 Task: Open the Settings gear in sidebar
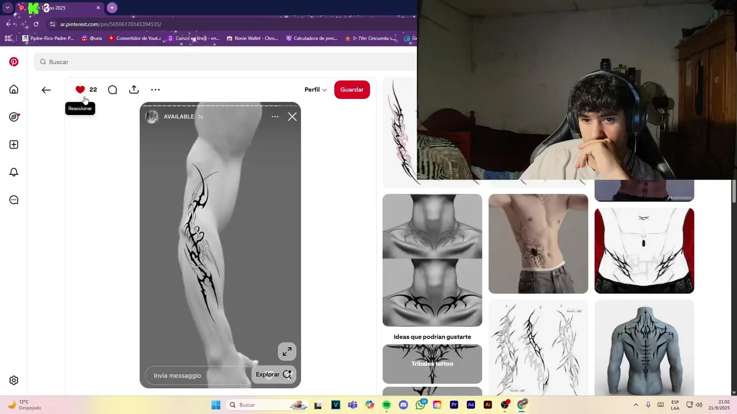point(14,380)
